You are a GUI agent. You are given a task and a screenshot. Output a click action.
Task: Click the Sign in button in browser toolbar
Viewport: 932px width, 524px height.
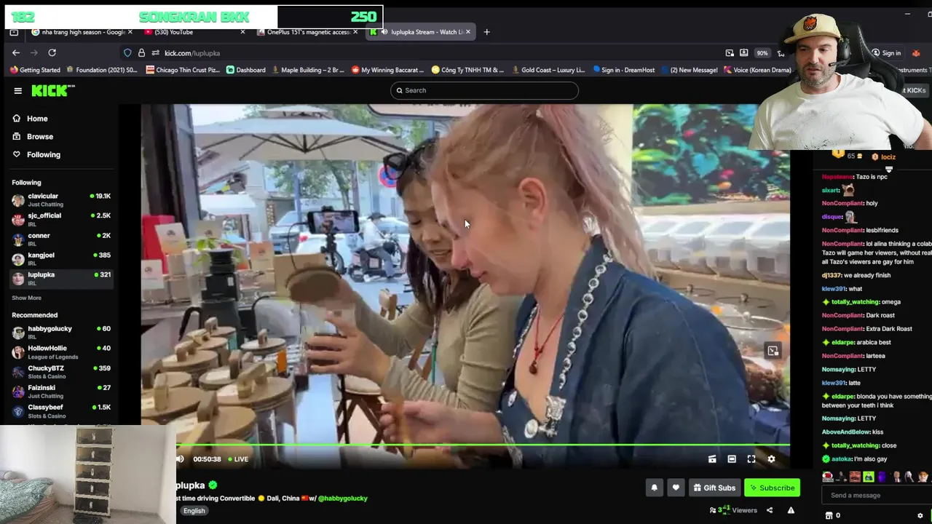886,53
